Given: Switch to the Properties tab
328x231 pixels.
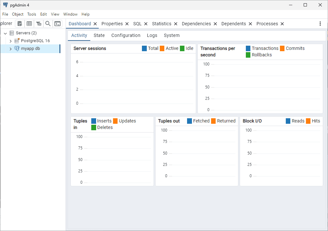Looking at the screenshot, I should point(112,24).
